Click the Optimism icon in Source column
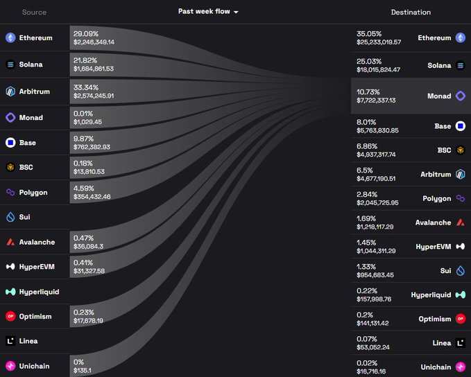Screen dimensions: 471x377 pos(10,316)
